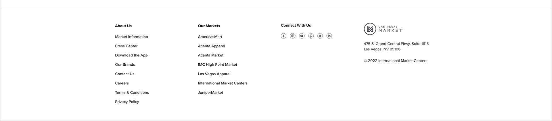
Task: Visit JuniperMarket link
Action: [210, 92]
